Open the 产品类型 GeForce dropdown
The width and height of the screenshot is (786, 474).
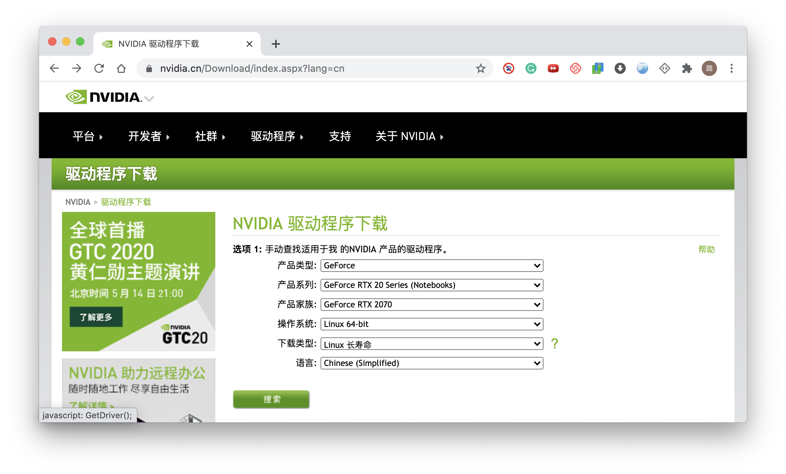point(431,266)
